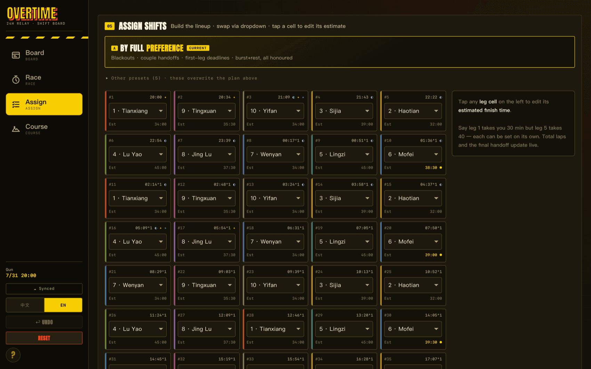Click the Race stopwatch icon

[16, 80]
